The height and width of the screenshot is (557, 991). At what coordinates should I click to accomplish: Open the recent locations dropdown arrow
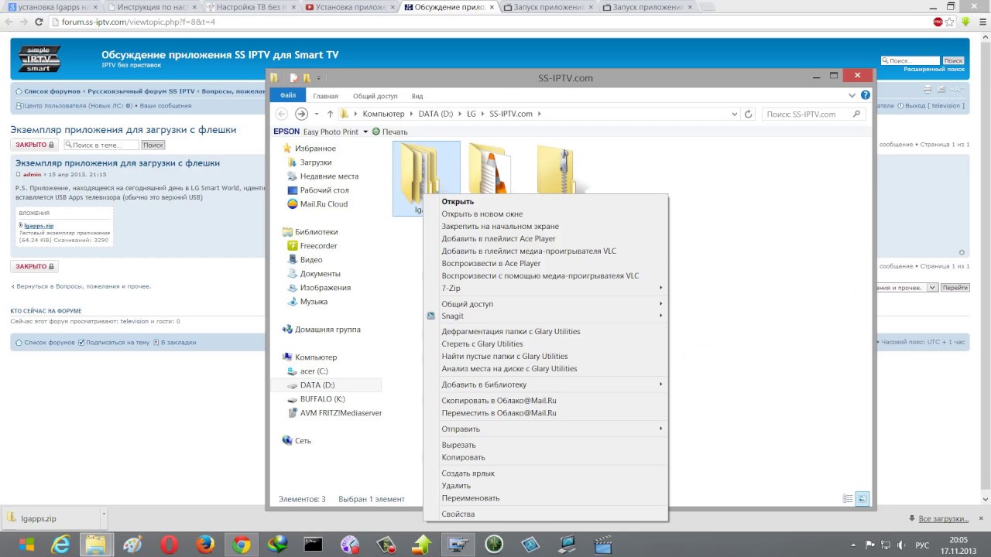click(x=317, y=114)
